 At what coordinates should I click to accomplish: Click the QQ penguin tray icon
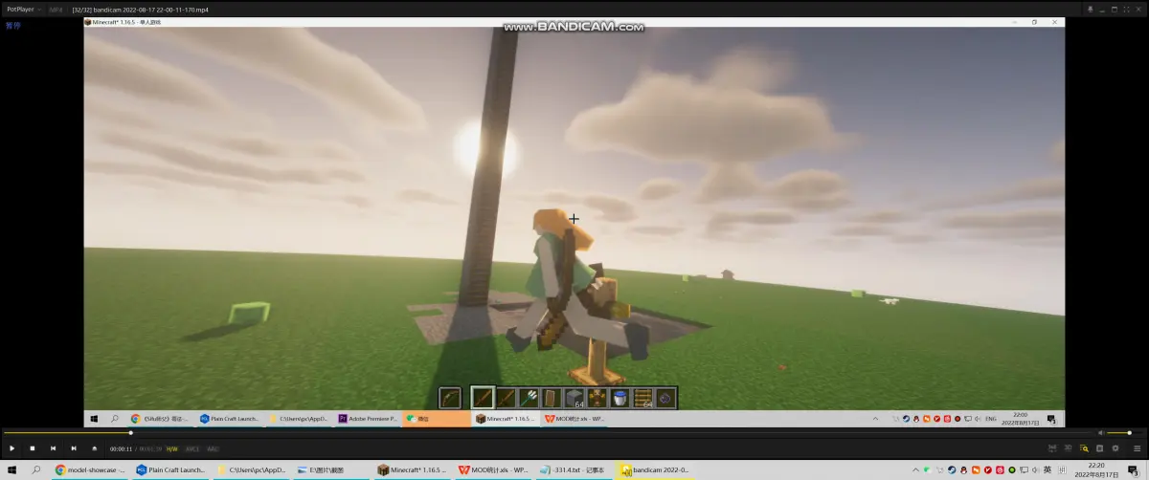[x=964, y=469]
